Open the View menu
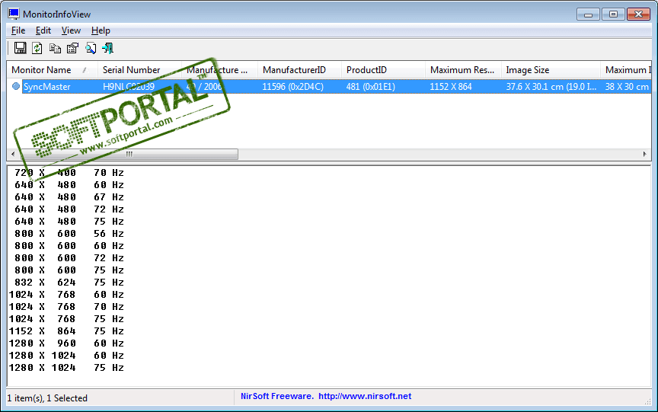Image resolution: width=658 pixels, height=412 pixels. coord(71,30)
